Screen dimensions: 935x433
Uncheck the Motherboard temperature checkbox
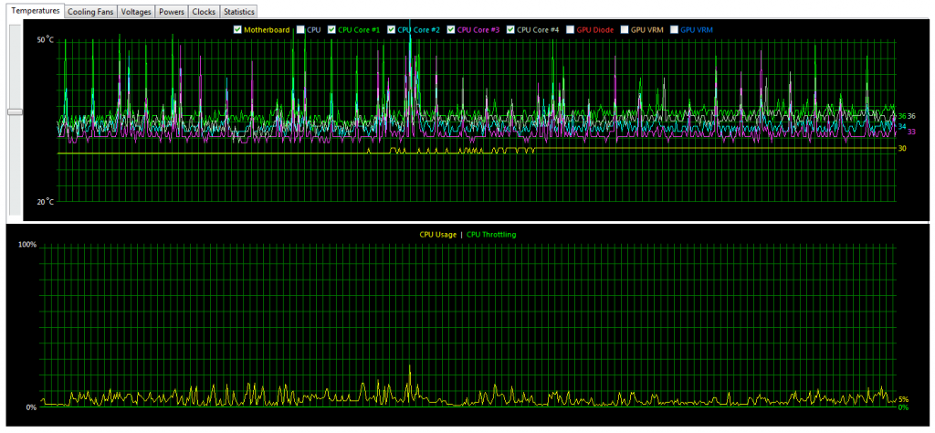click(x=238, y=29)
